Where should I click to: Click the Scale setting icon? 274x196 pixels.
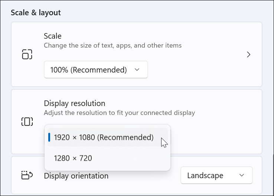coord(27,54)
